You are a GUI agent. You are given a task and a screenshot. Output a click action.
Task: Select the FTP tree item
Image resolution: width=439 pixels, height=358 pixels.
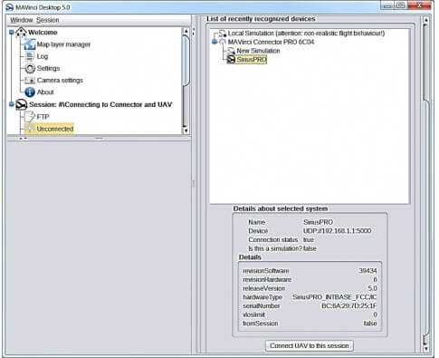43,117
